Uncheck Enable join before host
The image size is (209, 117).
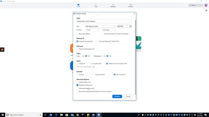pos(77,85)
